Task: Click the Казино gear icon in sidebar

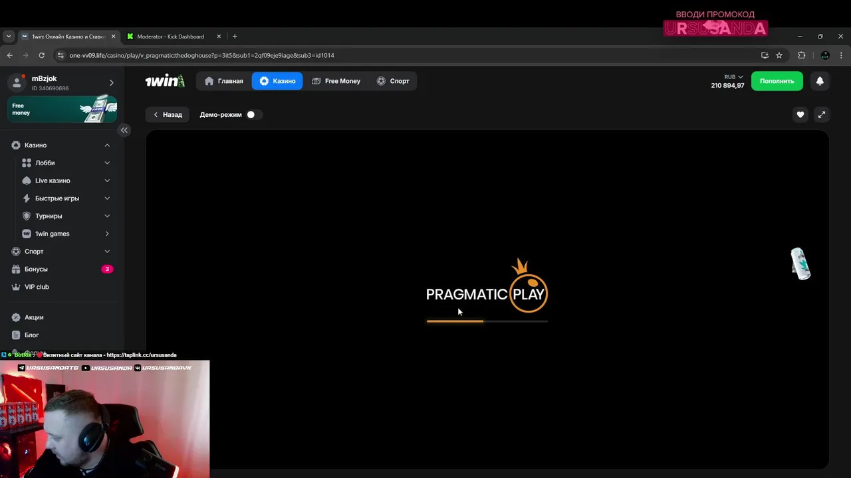Action: (16, 145)
